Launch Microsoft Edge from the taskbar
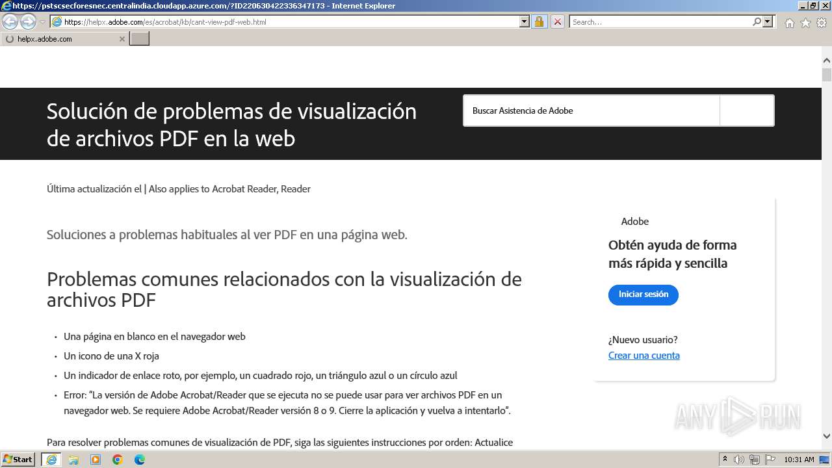Viewport: 832px width, 468px height. (x=140, y=460)
